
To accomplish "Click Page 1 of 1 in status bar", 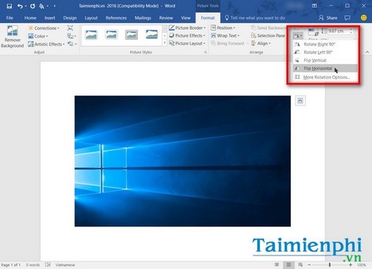I will tap(11, 265).
